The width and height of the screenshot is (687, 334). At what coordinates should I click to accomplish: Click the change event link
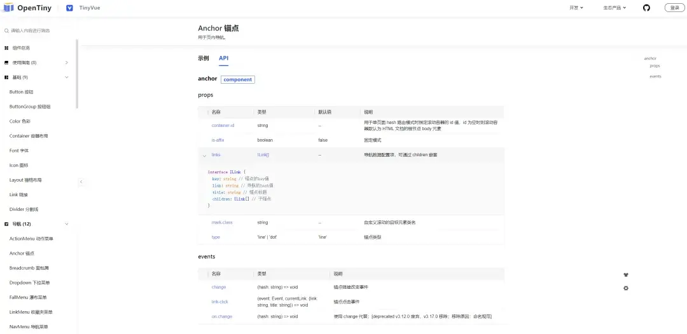click(x=219, y=287)
